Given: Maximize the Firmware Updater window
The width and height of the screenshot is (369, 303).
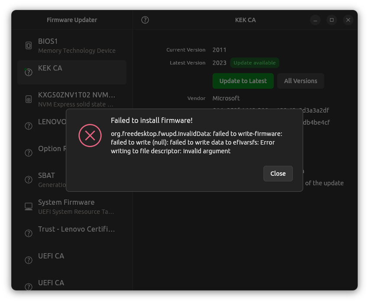Looking at the screenshot, I should (x=332, y=20).
